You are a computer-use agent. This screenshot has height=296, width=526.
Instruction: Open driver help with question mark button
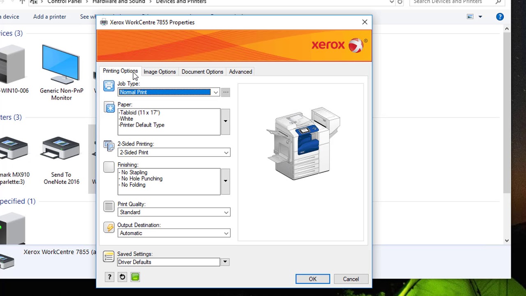coord(109,277)
